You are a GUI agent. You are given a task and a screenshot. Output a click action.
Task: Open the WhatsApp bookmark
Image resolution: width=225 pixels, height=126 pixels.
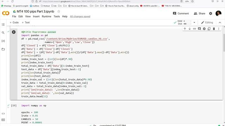click(x=6, y=6)
